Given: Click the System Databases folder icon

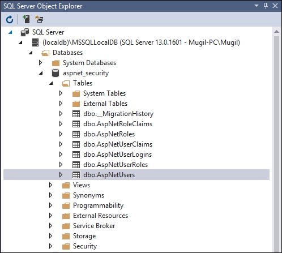Looking at the screenshot, I should [x=55, y=63].
